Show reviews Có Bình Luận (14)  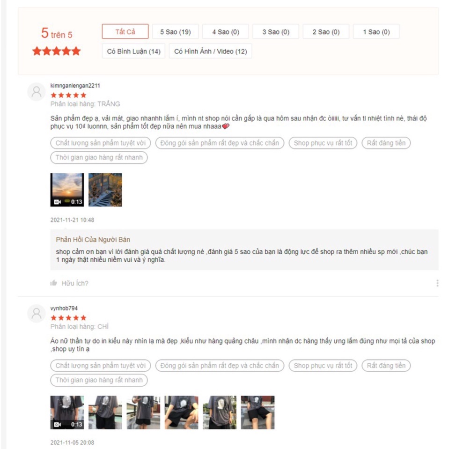click(134, 51)
